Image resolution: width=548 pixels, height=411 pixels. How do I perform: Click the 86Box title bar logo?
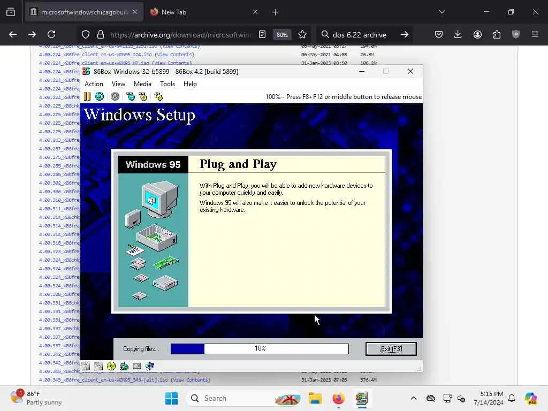pos(86,71)
